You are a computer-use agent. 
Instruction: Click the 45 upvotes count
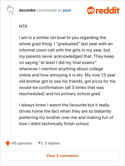(x=22, y=143)
